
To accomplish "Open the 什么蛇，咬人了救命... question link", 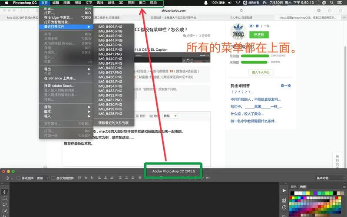I will tap(247, 114).
